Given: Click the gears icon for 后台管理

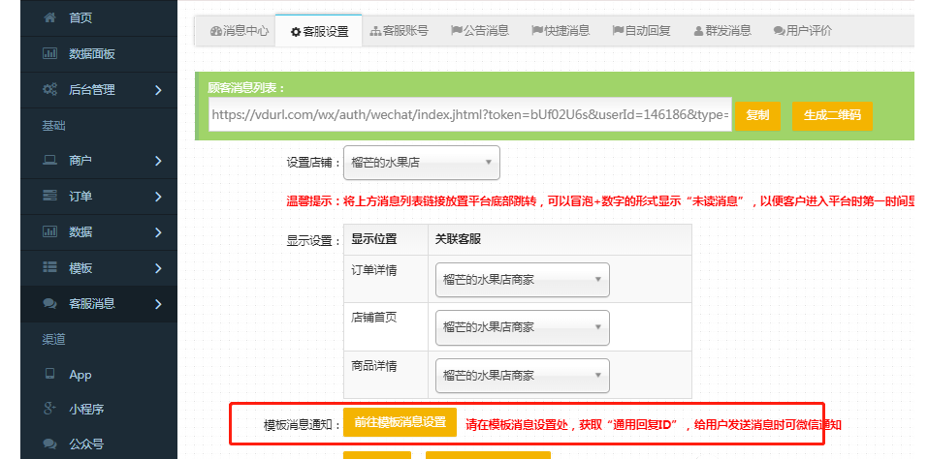Looking at the screenshot, I should pos(49,90).
